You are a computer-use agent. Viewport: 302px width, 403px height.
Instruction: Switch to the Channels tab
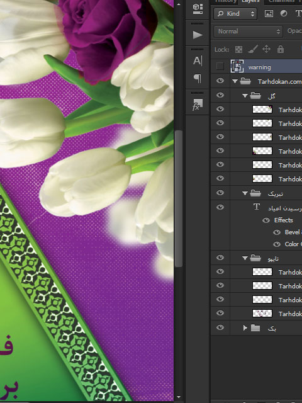[x=281, y=1]
